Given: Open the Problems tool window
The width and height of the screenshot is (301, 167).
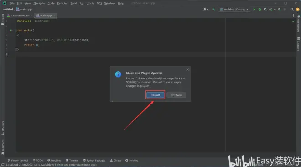Looking at the screenshot, I should [54, 160].
